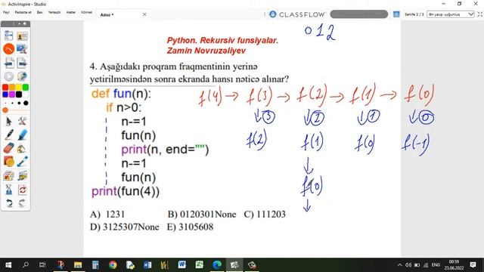Click the taskbar clock showing 00:59
Viewport: 484px width, 272px height.
pos(454,265)
